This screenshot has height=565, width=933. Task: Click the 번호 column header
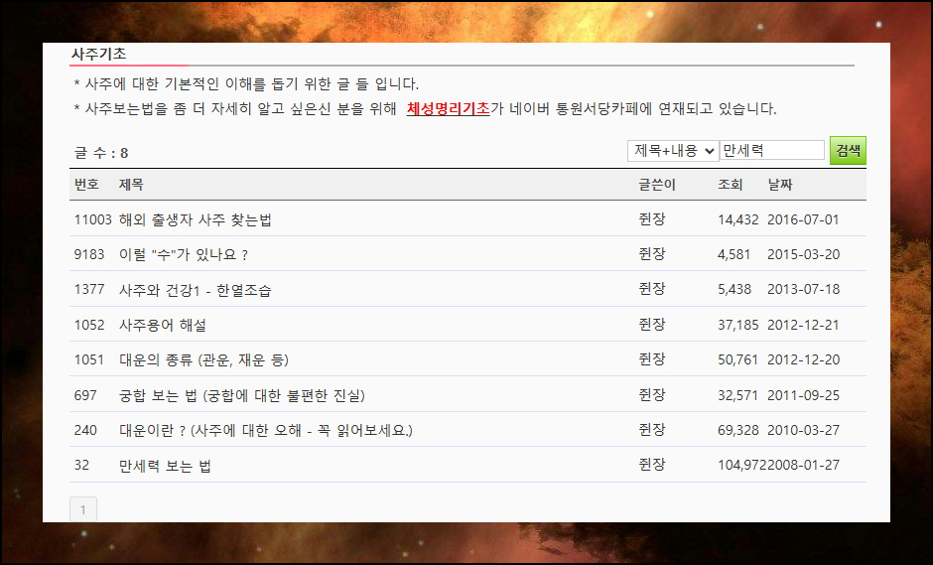(x=86, y=185)
